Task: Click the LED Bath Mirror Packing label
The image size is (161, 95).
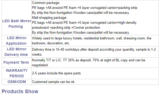Action: click(x=17, y=24)
